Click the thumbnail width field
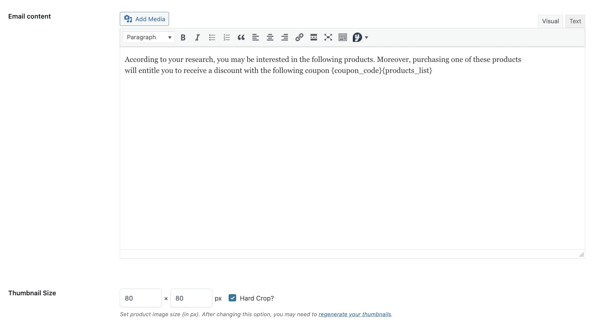The image size is (598, 336). (141, 298)
